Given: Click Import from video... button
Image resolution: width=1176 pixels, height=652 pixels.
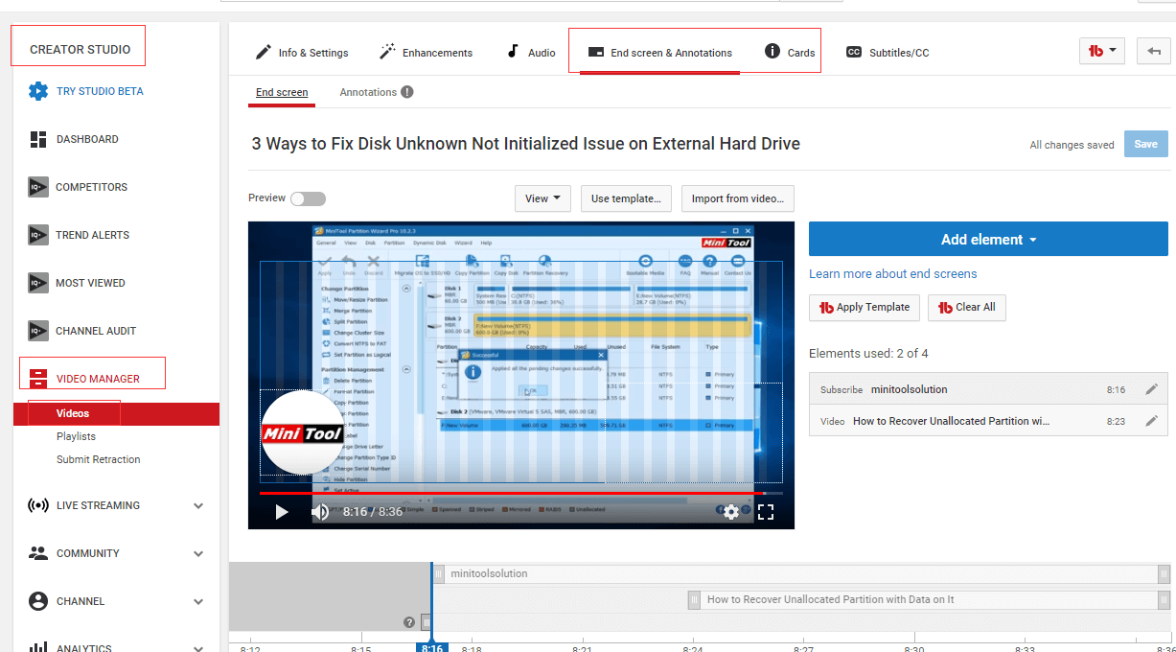Looking at the screenshot, I should 738,198.
